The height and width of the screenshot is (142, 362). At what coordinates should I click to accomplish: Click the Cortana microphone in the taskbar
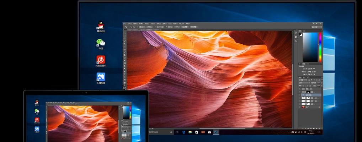(x=171, y=132)
